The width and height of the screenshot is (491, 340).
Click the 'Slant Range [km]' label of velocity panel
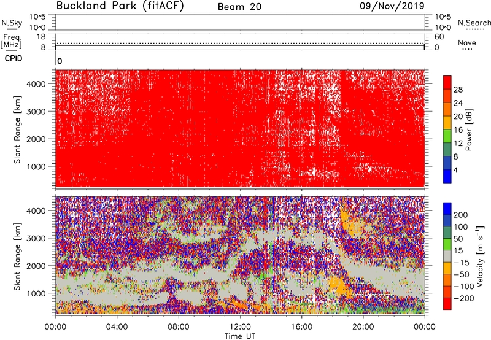click(x=17, y=256)
